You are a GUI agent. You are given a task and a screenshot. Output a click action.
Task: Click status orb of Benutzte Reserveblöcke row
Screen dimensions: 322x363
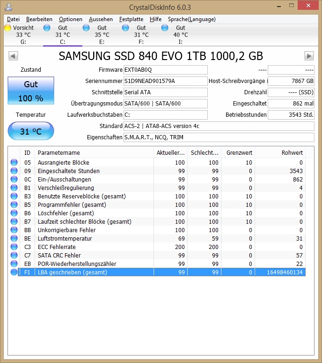(14, 196)
